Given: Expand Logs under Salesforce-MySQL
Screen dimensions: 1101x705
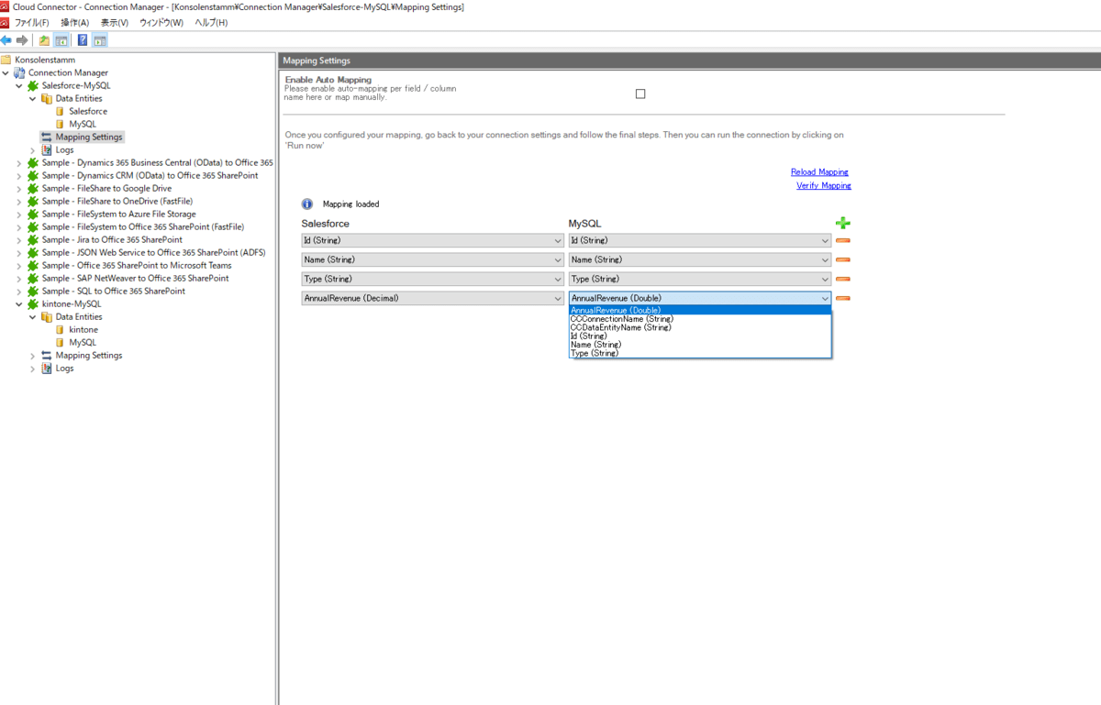Looking at the screenshot, I should [x=33, y=149].
